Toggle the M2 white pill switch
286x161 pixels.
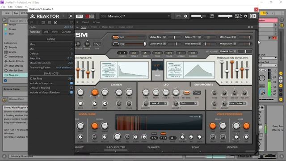click(115, 44)
